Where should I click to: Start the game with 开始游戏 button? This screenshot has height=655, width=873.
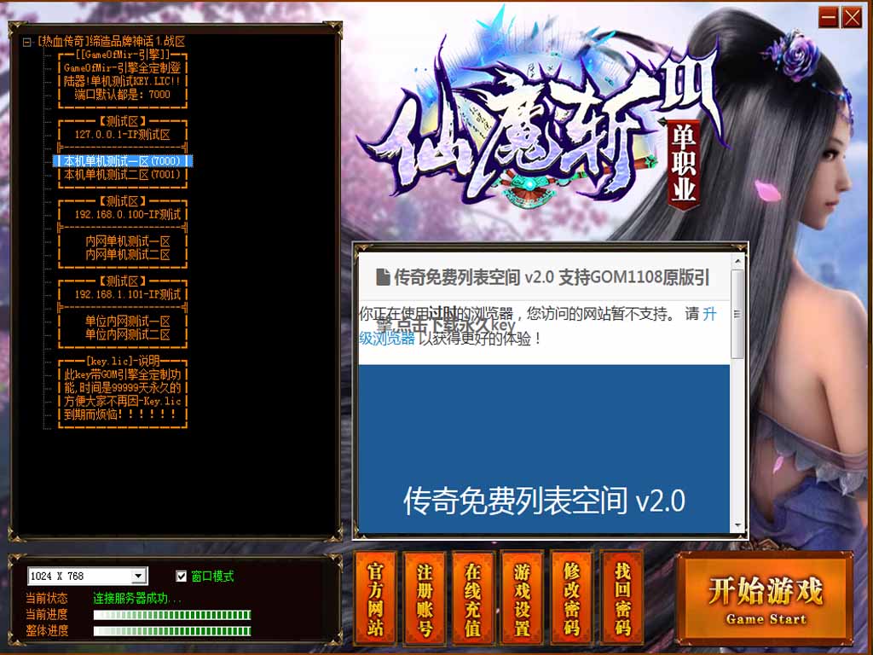[x=765, y=600]
